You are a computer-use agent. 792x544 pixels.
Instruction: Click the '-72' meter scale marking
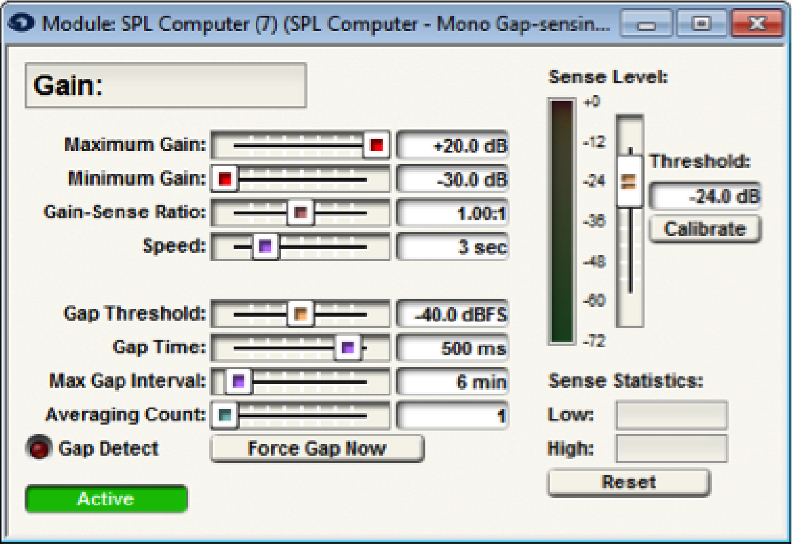(594, 341)
